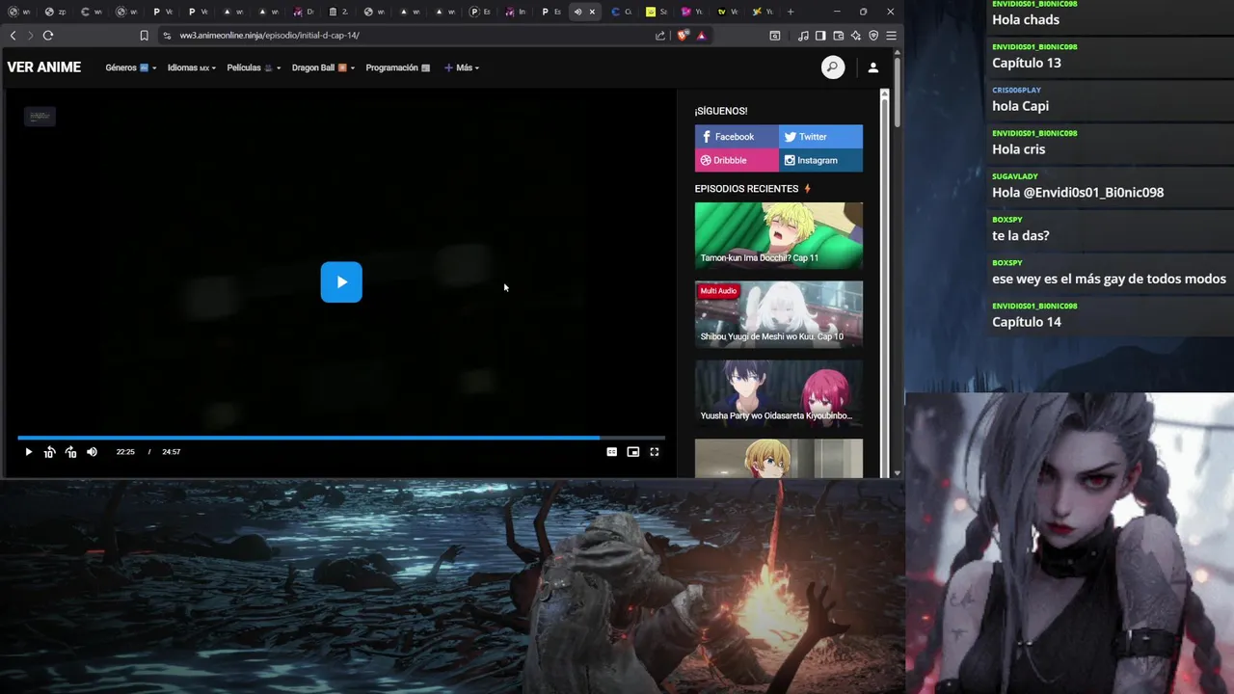
Task: Click the 22:25 elapsed time text
Action: (x=125, y=451)
